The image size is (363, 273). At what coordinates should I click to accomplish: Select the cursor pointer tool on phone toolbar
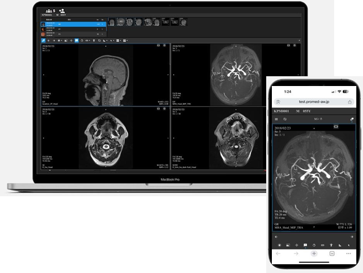pyautogui.click(x=349, y=245)
